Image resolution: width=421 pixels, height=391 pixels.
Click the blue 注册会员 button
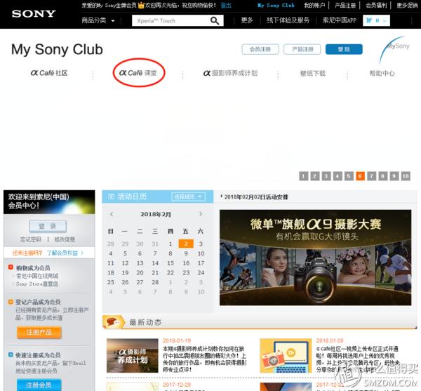click(39, 385)
